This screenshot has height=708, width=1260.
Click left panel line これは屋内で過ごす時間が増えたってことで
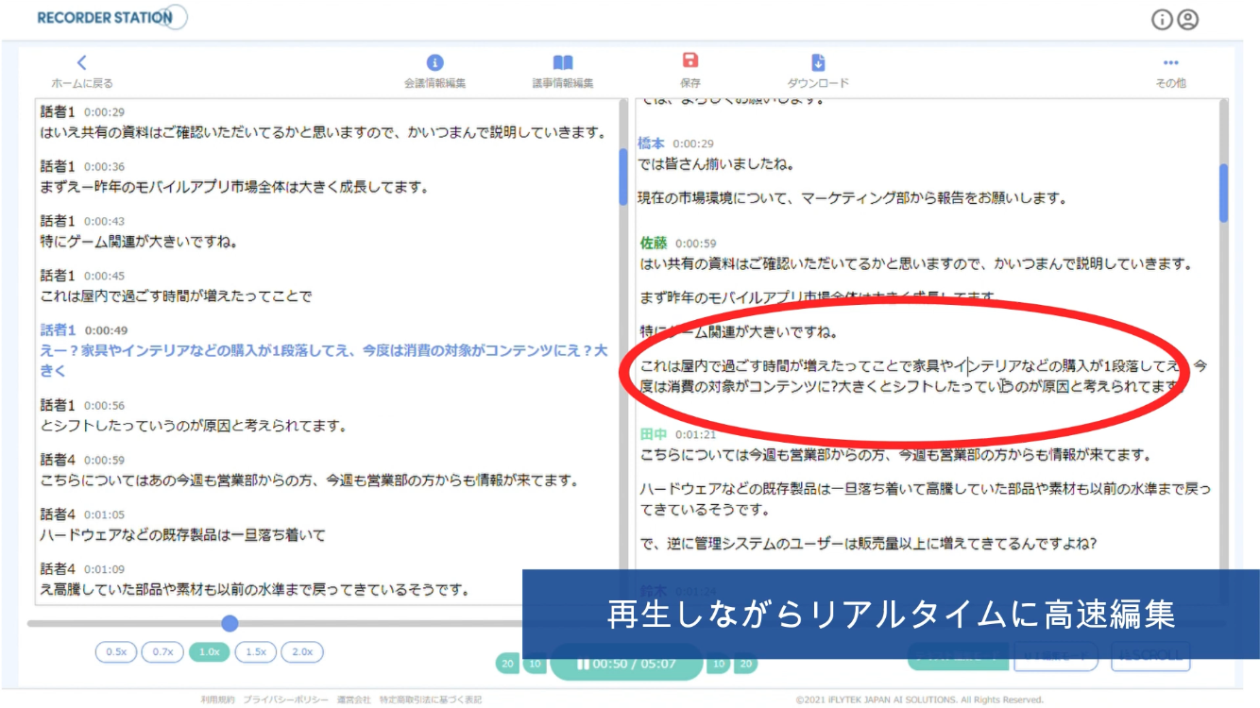176,296
